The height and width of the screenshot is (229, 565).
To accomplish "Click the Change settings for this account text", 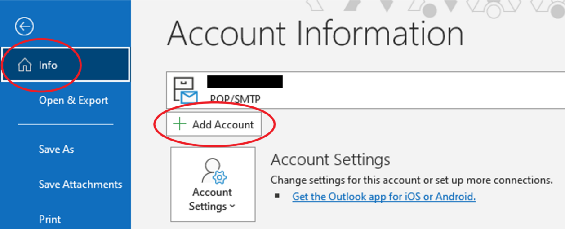I will pos(411,180).
